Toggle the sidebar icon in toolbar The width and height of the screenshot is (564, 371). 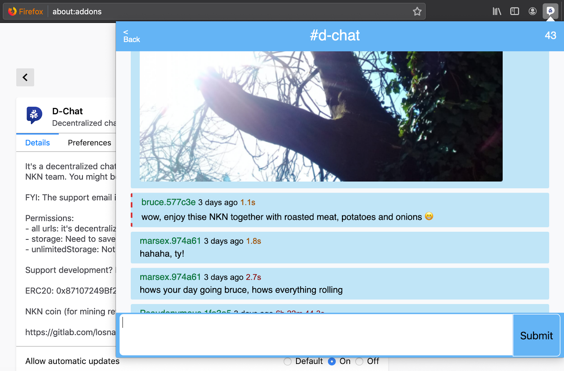515,11
